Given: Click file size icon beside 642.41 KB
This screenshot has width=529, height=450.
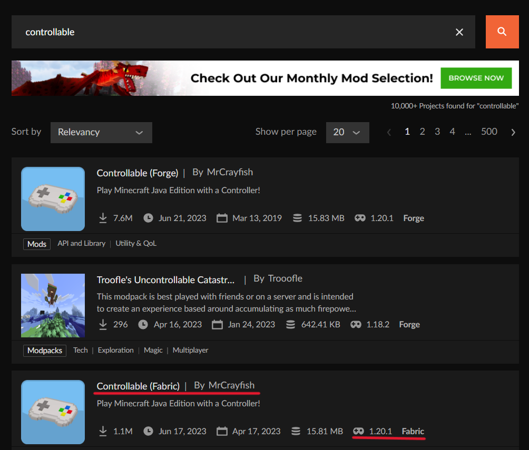Looking at the screenshot, I should coord(290,325).
